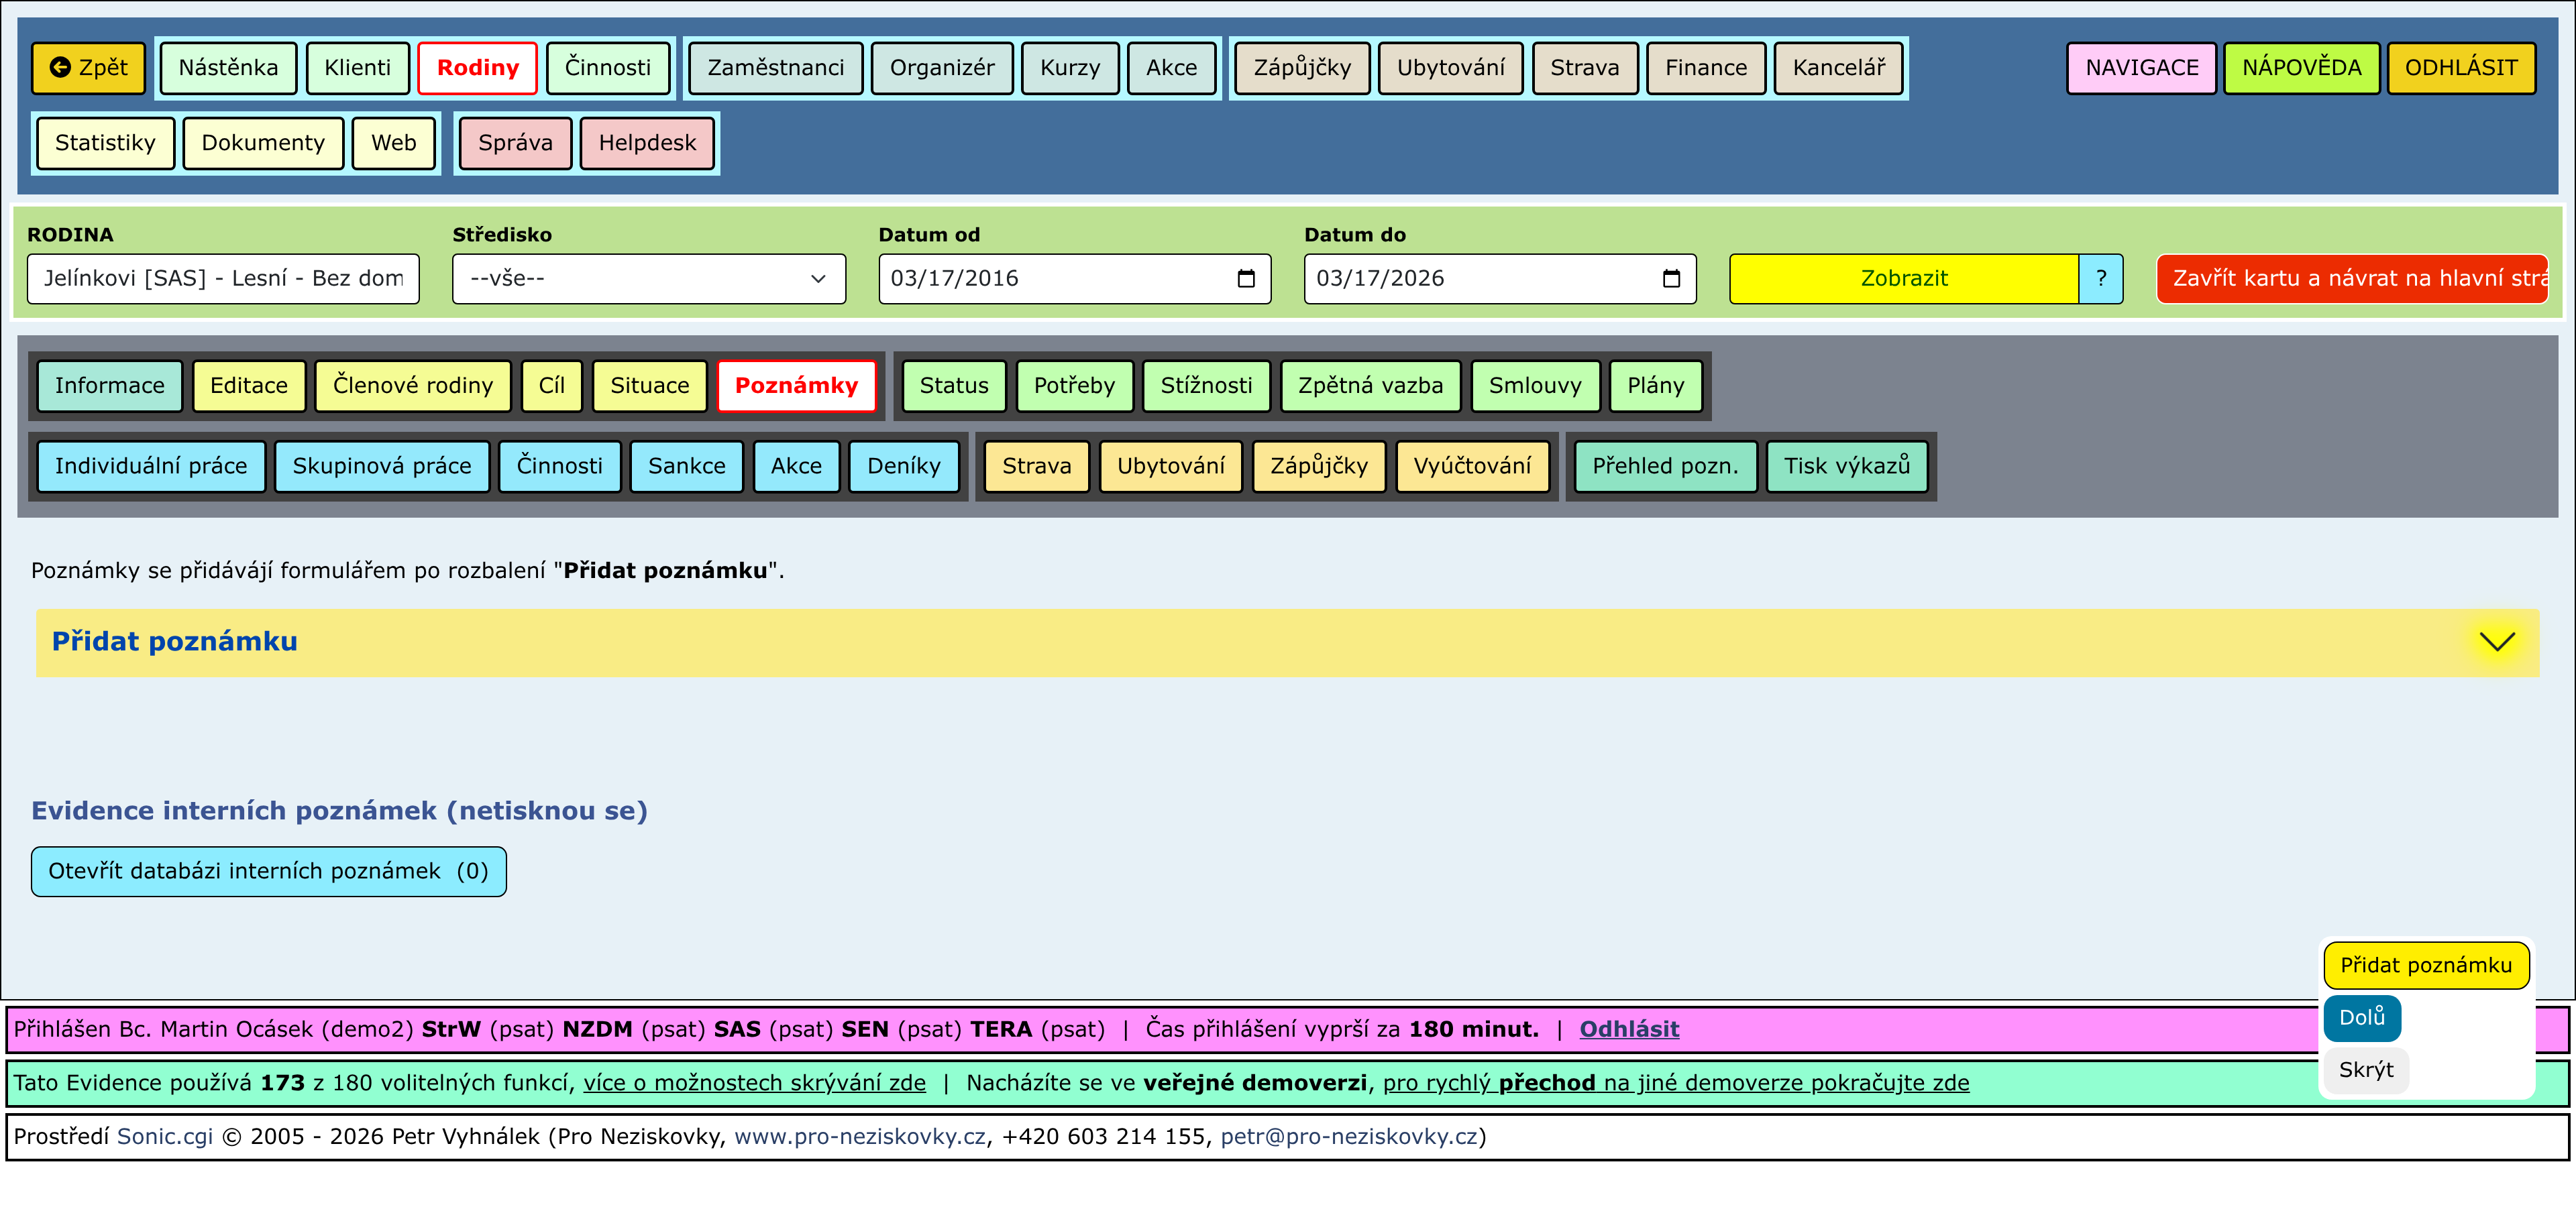The height and width of the screenshot is (1207, 2576).
Task: Switch to the Klienti main tab
Action: [357, 68]
